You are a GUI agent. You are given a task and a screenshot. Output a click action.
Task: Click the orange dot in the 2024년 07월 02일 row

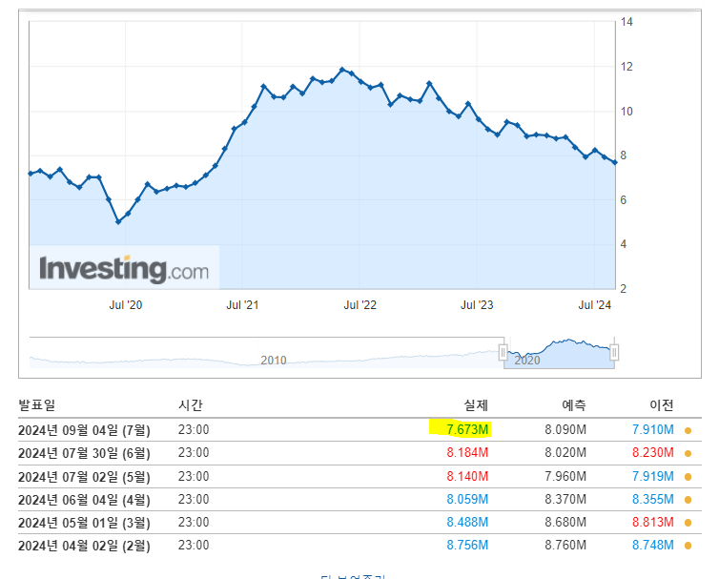pyautogui.click(x=688, y=476)
